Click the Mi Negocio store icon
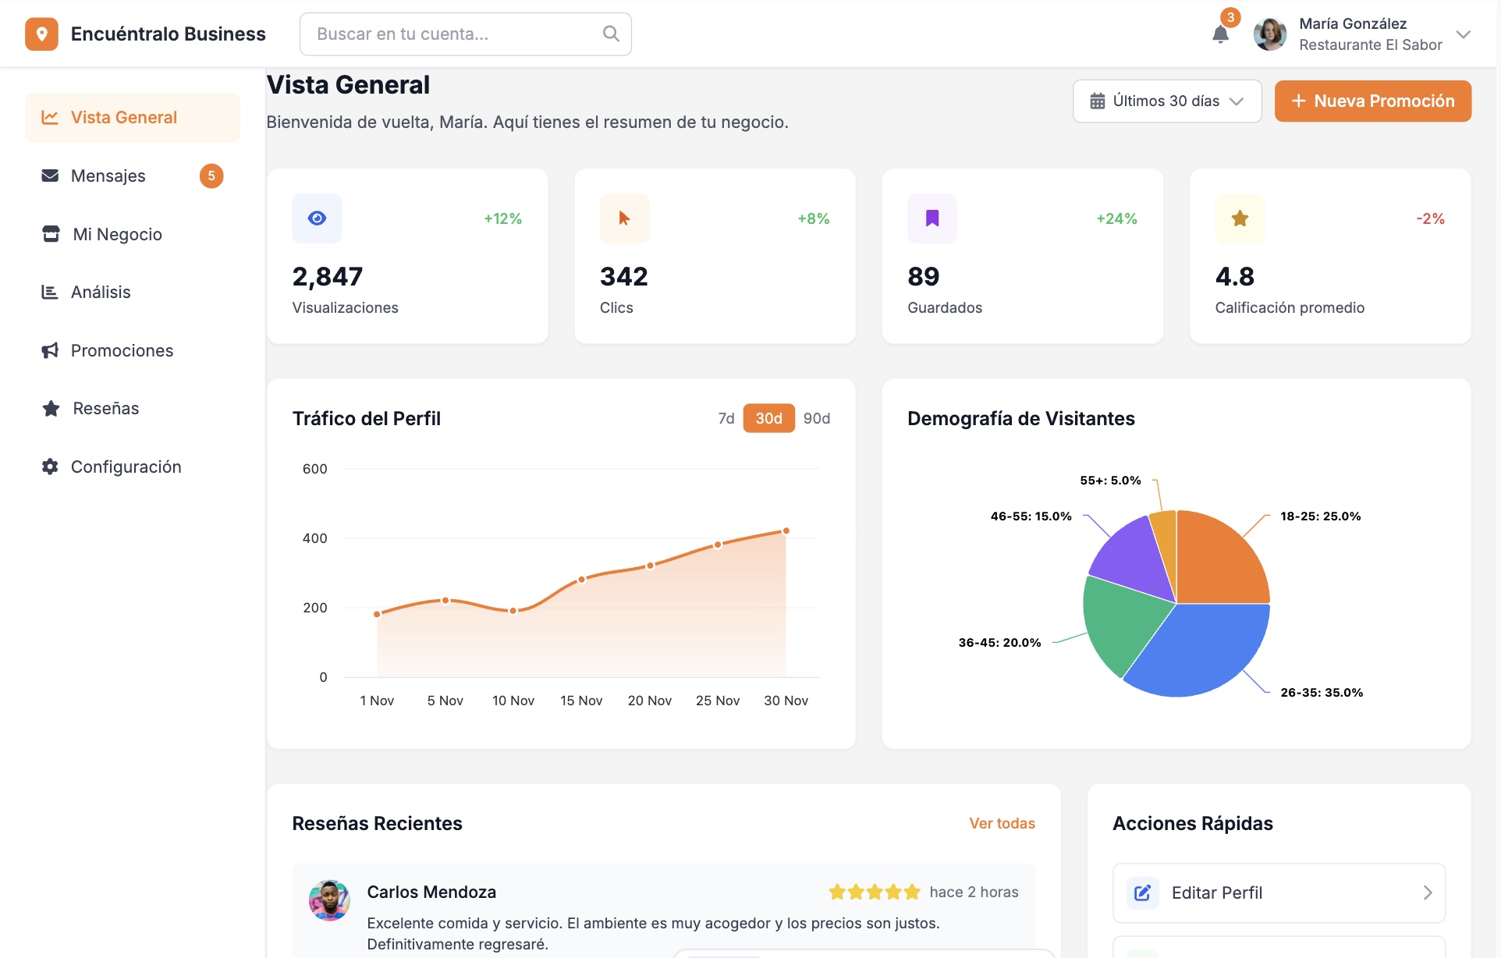The width and height of the screenshot is (1501, 958). click(x=49, y=233)
